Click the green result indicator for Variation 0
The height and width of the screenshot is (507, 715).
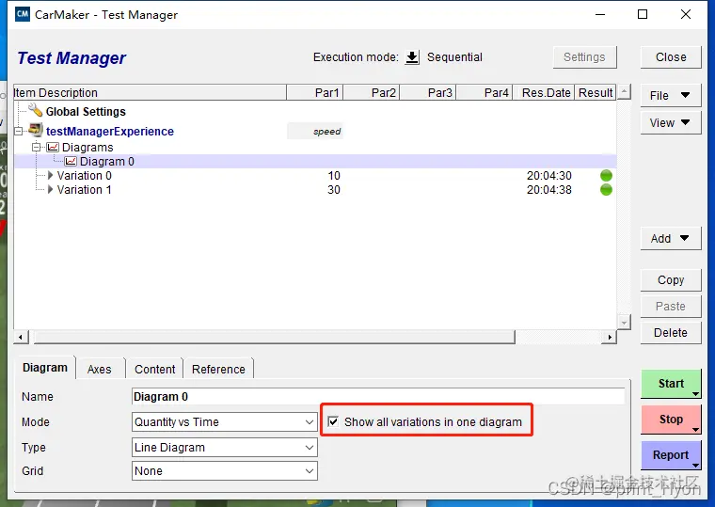(606, 176)
